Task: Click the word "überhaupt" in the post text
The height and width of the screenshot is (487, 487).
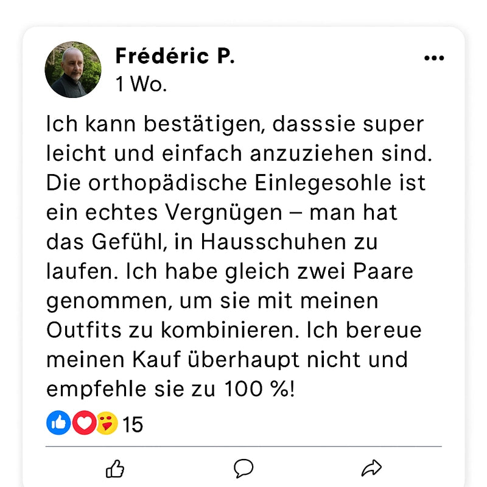Action: click(x=243, y=360)
